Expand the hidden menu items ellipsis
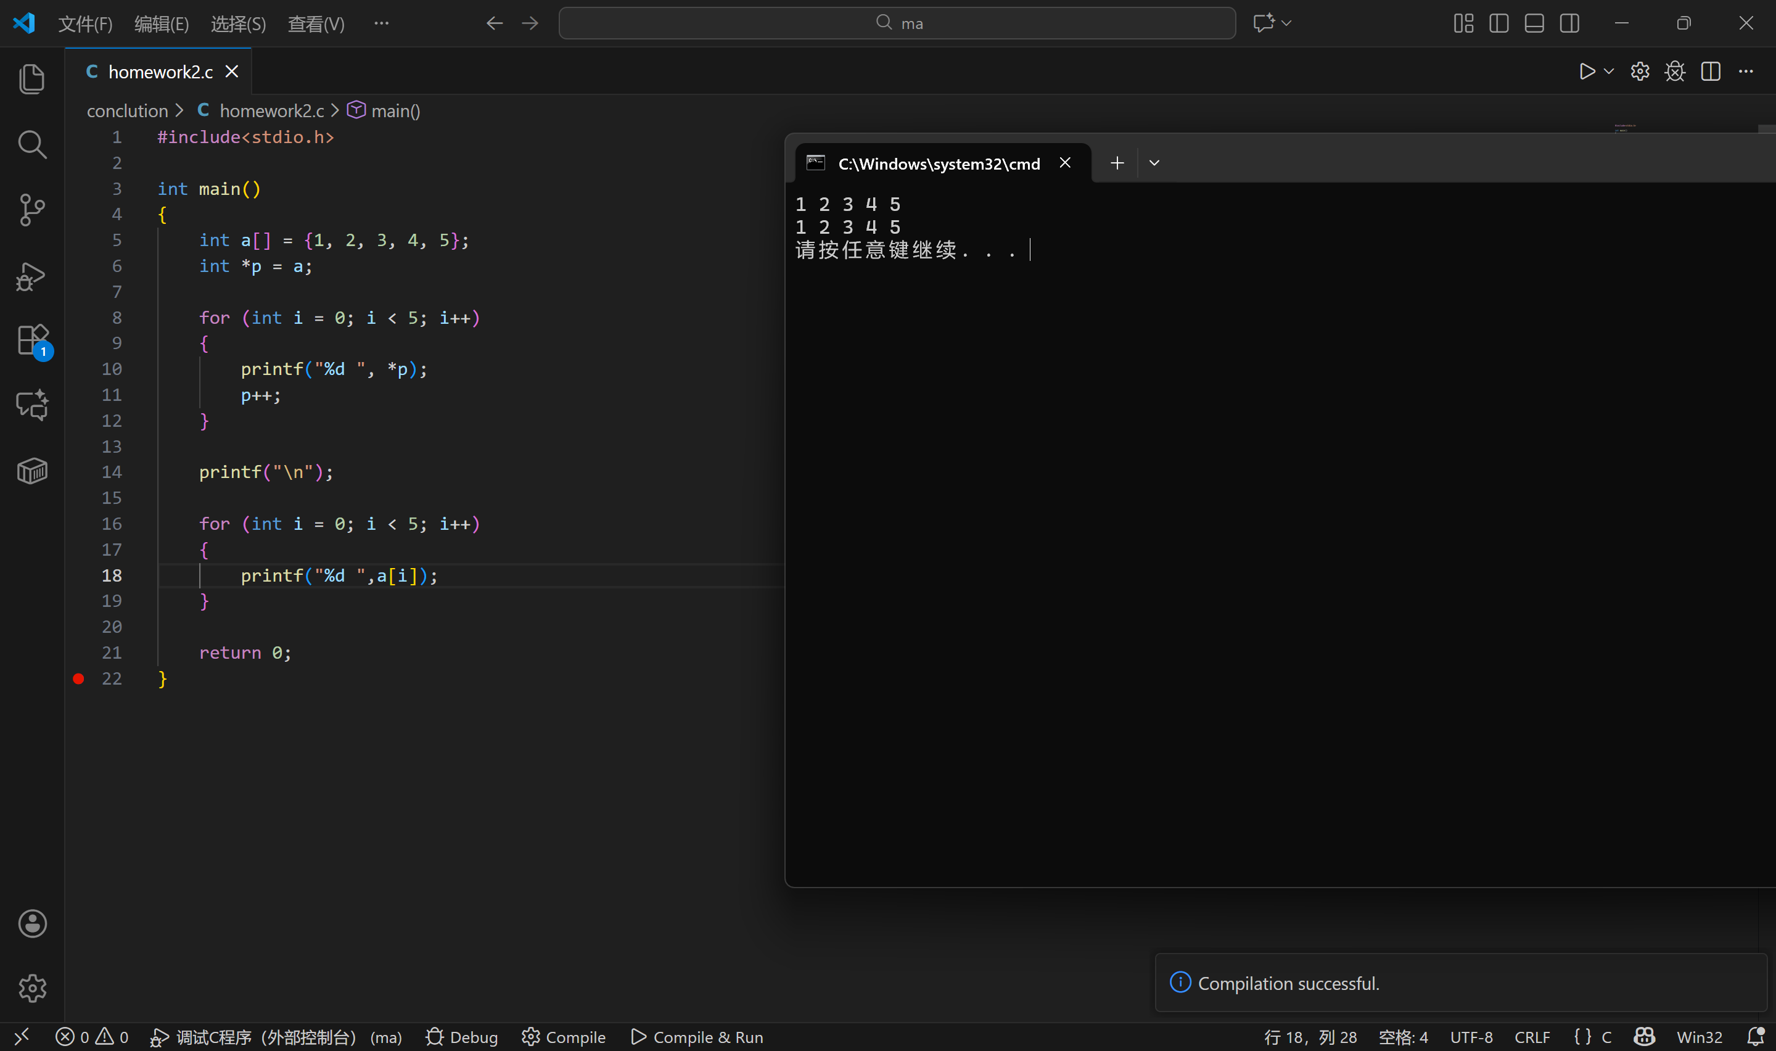1776x1051 pixels. pos(382,23)
